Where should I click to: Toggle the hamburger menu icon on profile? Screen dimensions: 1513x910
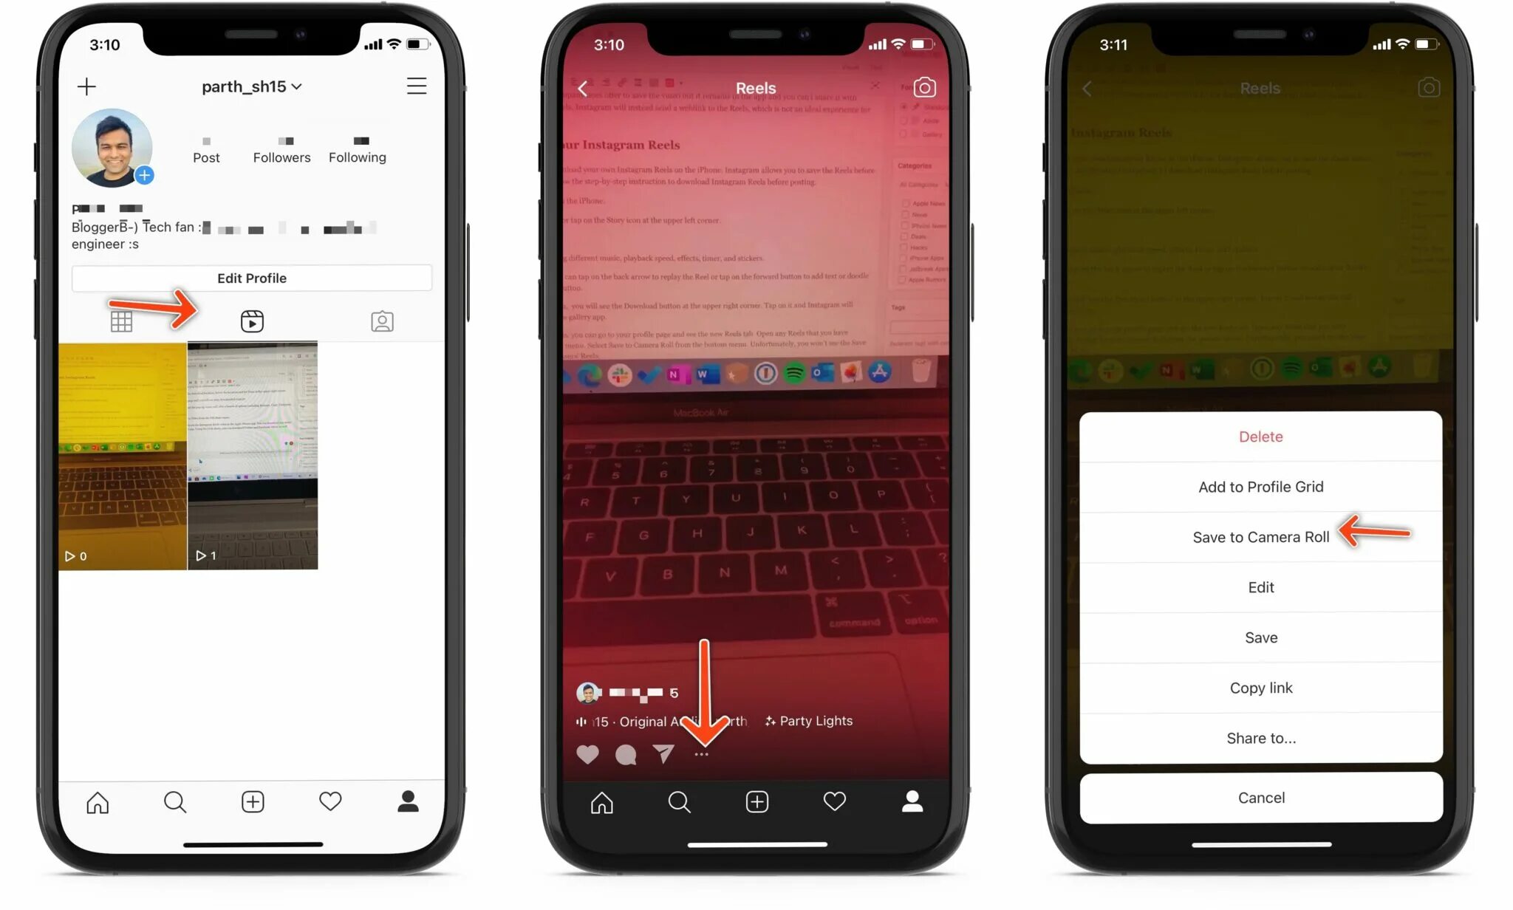coord(416,86)
